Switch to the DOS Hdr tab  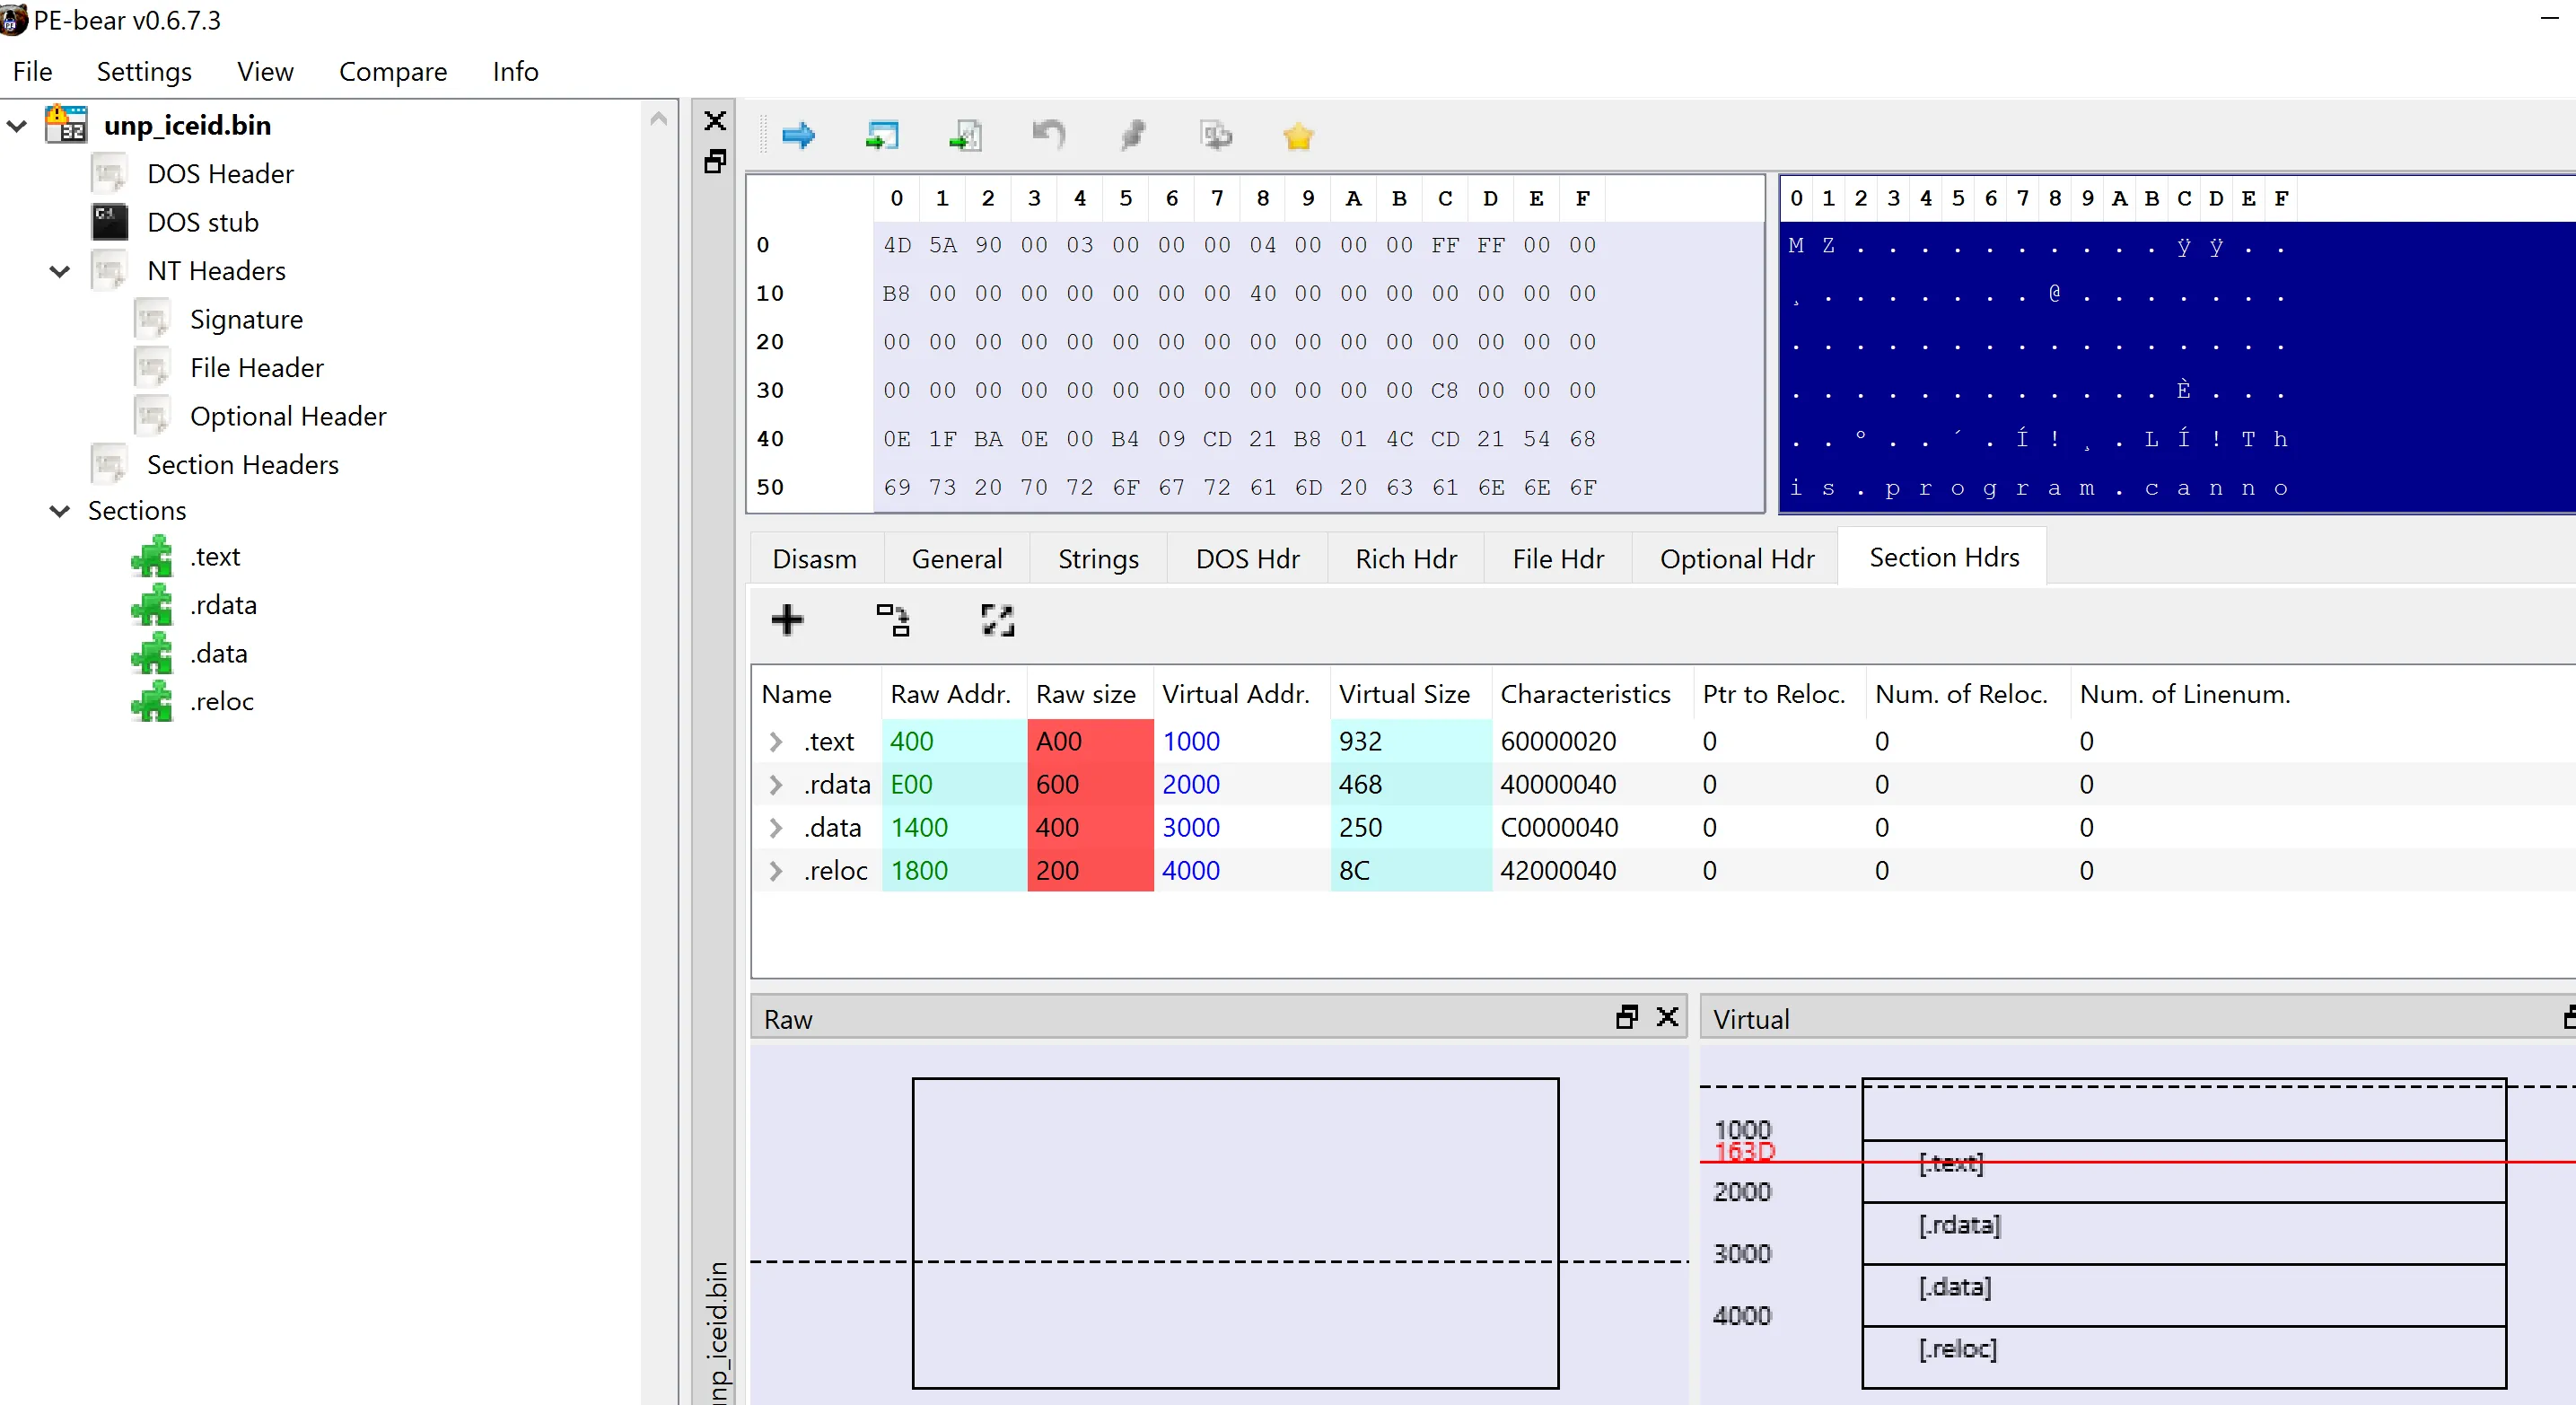(1247, 559)
